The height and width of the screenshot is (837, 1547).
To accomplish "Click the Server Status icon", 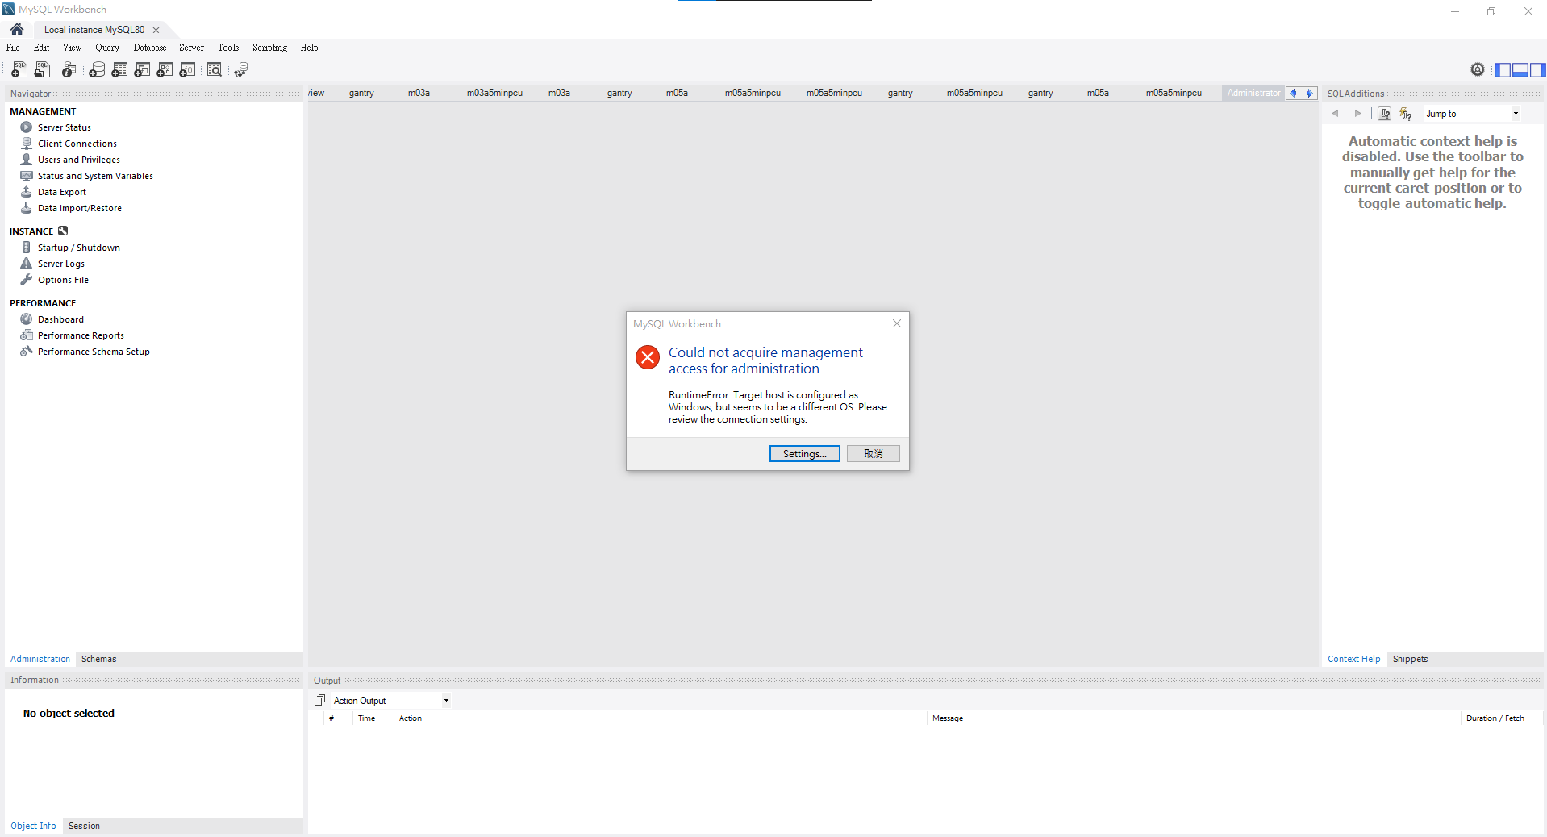I will point(27,127).
